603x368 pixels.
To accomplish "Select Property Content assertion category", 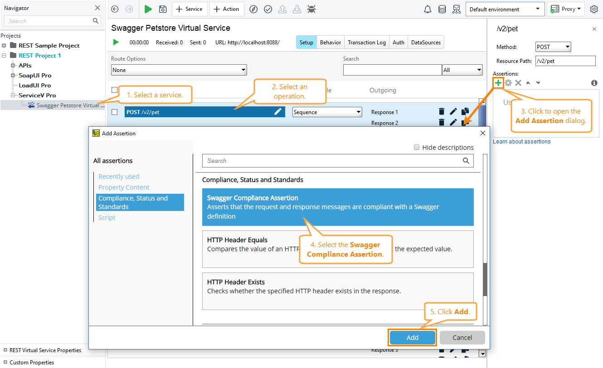I will (x=124, y=187).
